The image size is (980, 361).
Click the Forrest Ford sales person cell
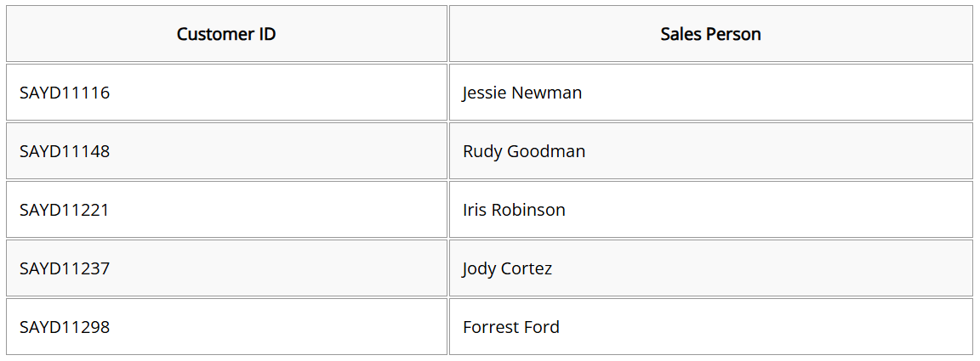[x=710, y=327]
